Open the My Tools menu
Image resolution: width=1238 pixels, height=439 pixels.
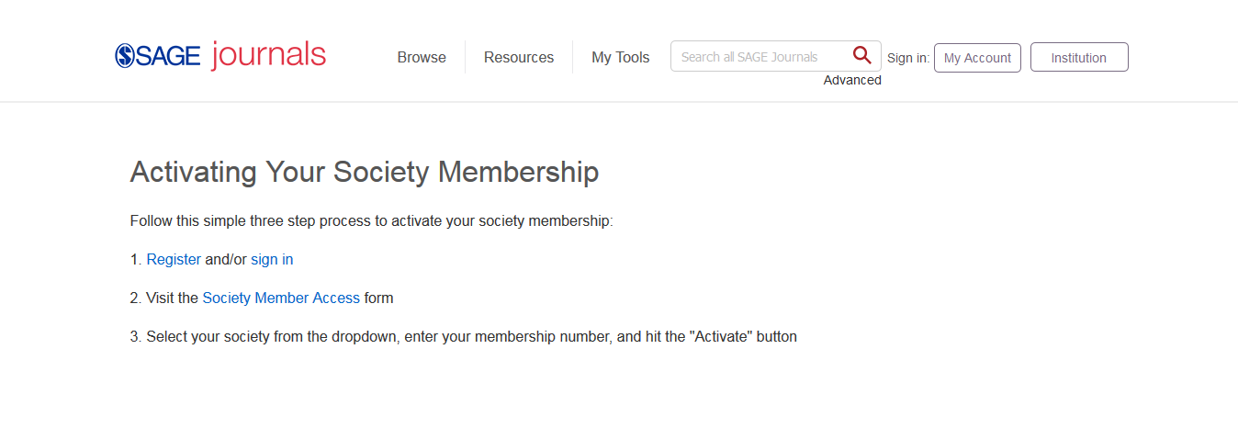pos(621,57)
